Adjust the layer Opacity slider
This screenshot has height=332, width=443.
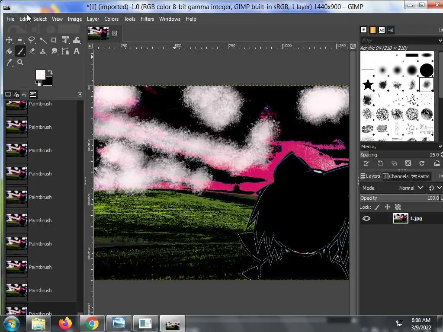point(400,198)
